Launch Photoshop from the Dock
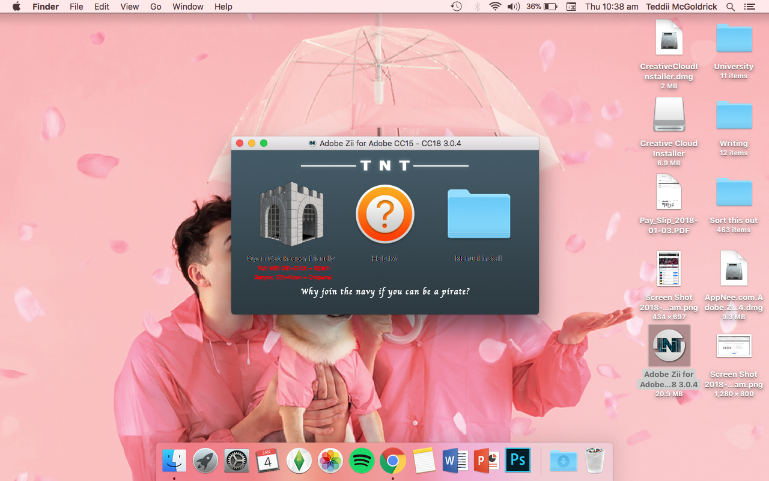The height and width of the screenshot is (481, 769). click(517, 461)
